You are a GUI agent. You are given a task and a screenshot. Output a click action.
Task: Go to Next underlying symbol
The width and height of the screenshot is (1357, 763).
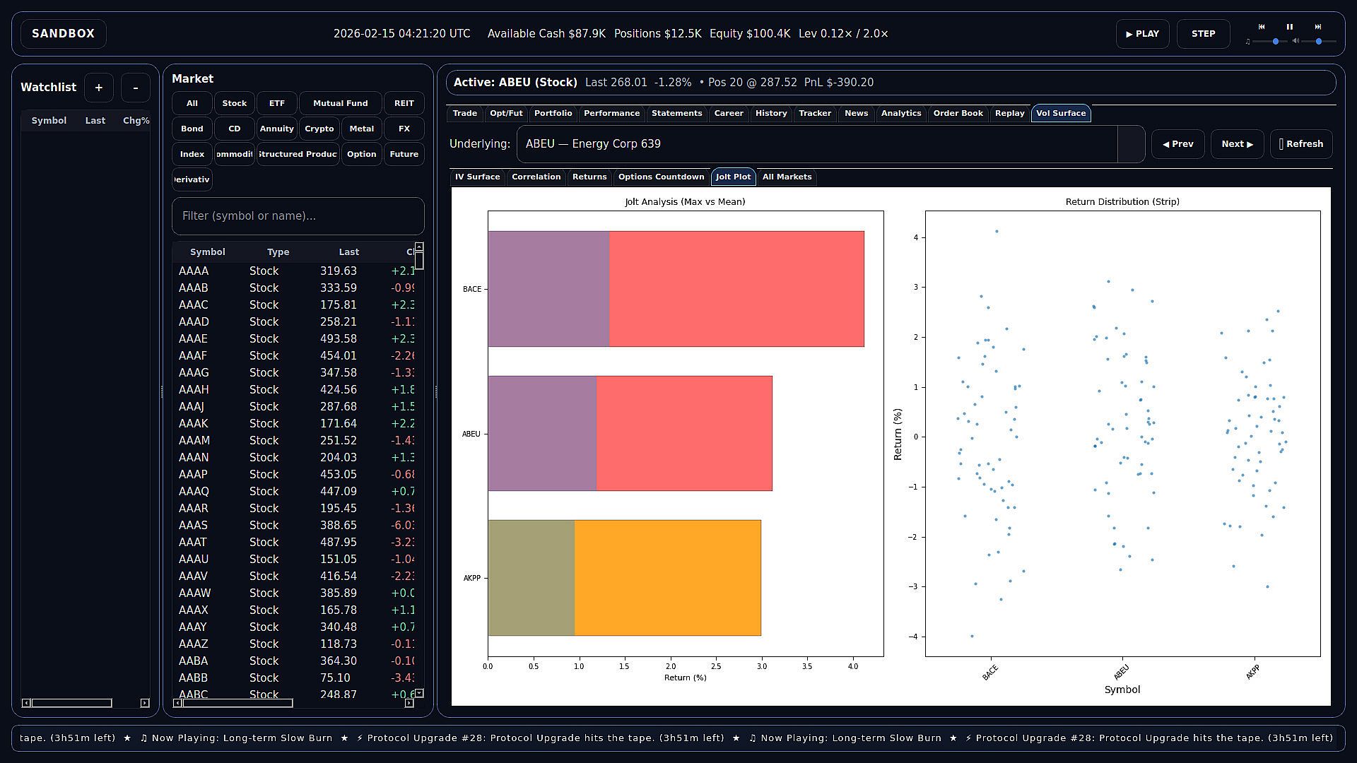pyautogui.click(x=1237, y=144)
